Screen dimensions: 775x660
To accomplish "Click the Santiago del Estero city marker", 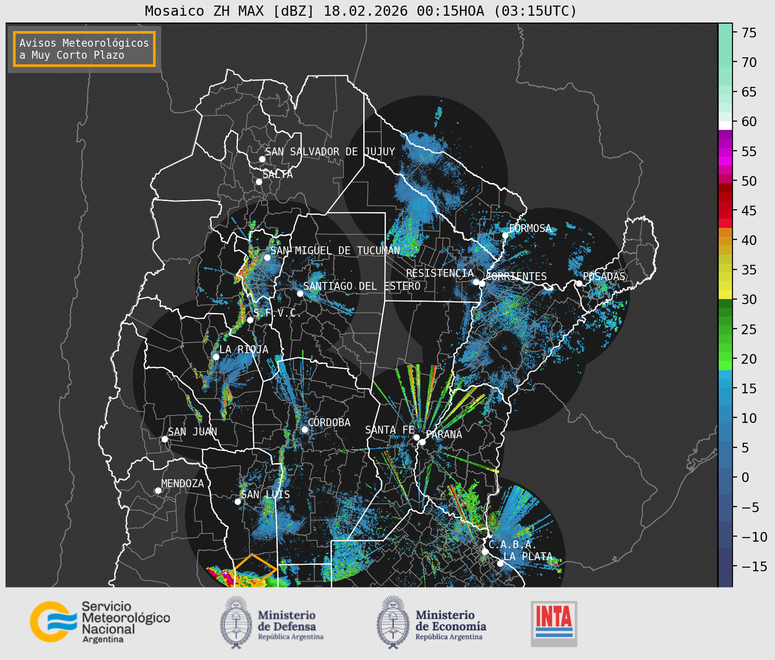I will [300, 293].
